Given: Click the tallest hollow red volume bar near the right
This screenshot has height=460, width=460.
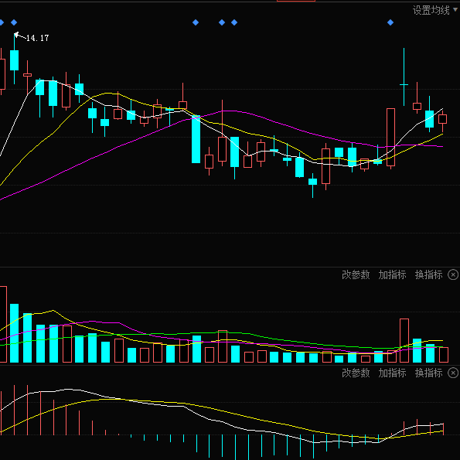Looking at the screenshot, I should (x=404, y=341).
